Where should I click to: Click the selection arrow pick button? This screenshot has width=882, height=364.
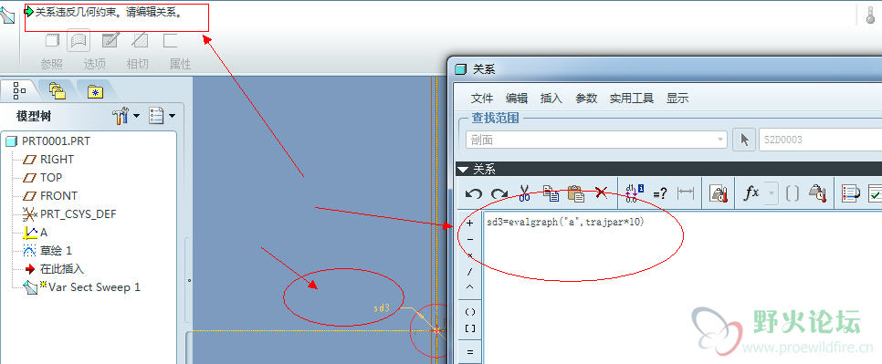(x=744, y=140)
